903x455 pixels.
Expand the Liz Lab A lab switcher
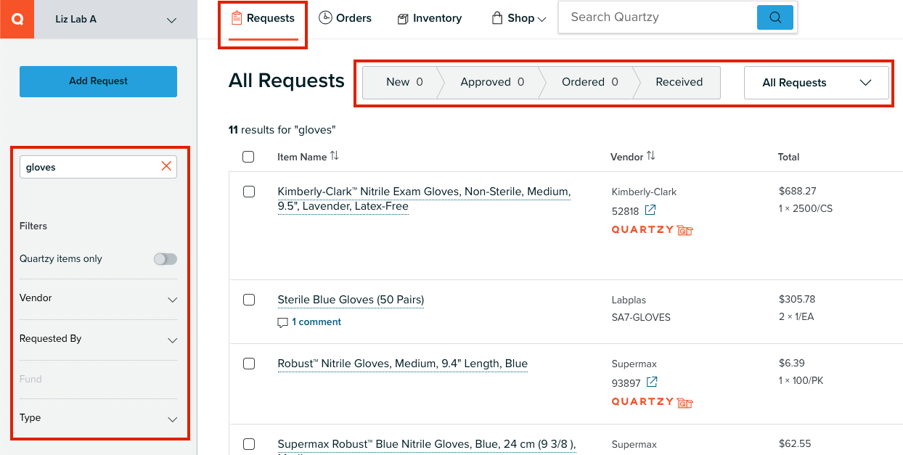point(116,20)
